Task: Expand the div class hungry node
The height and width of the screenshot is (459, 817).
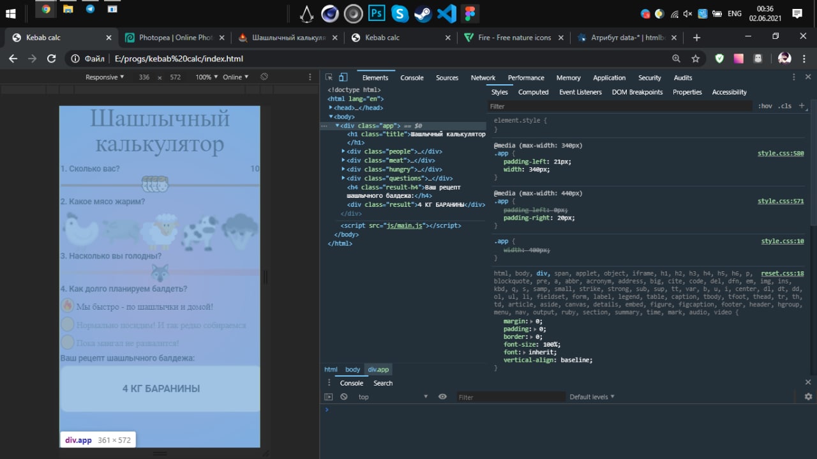Action: click(343, 169)
